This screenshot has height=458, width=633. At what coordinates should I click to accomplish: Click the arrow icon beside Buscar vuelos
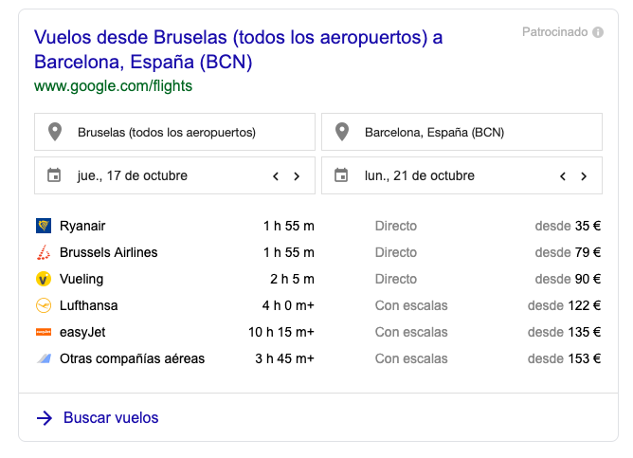pos(45,418)
